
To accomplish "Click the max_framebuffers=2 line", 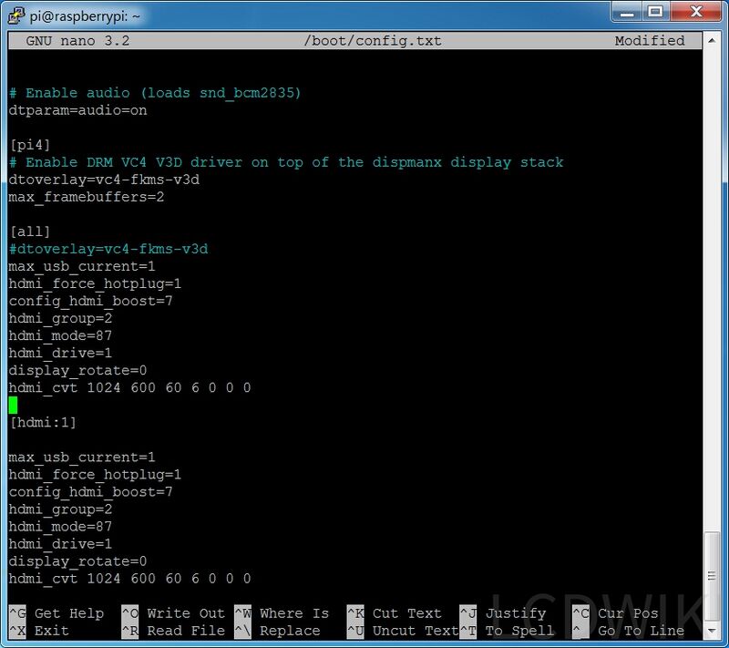I will click(87, 197).
